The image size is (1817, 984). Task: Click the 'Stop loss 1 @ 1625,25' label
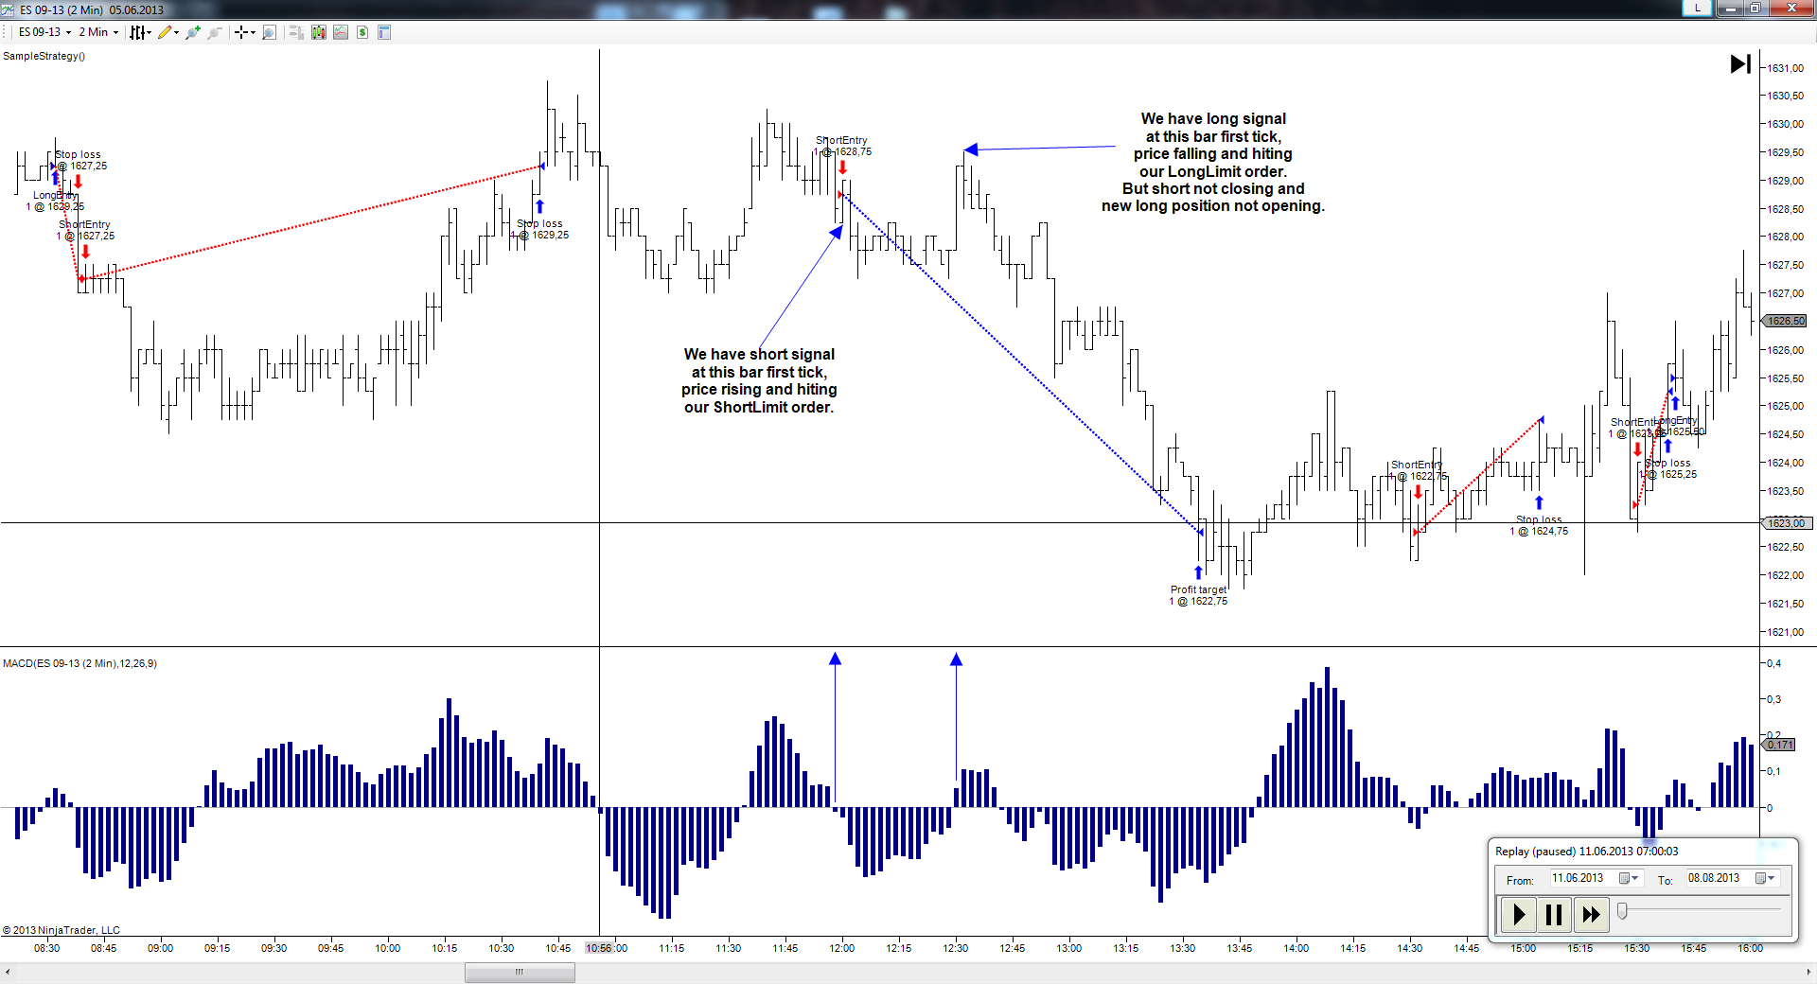(x=1668, y=468)
